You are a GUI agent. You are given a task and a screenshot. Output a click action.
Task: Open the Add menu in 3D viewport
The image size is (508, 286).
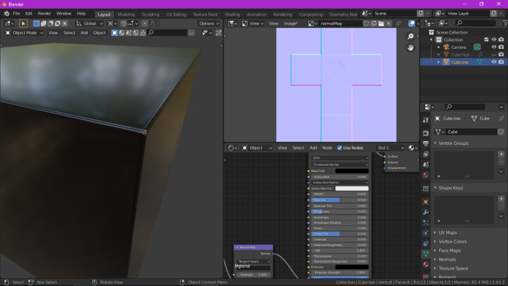point(84,33)
